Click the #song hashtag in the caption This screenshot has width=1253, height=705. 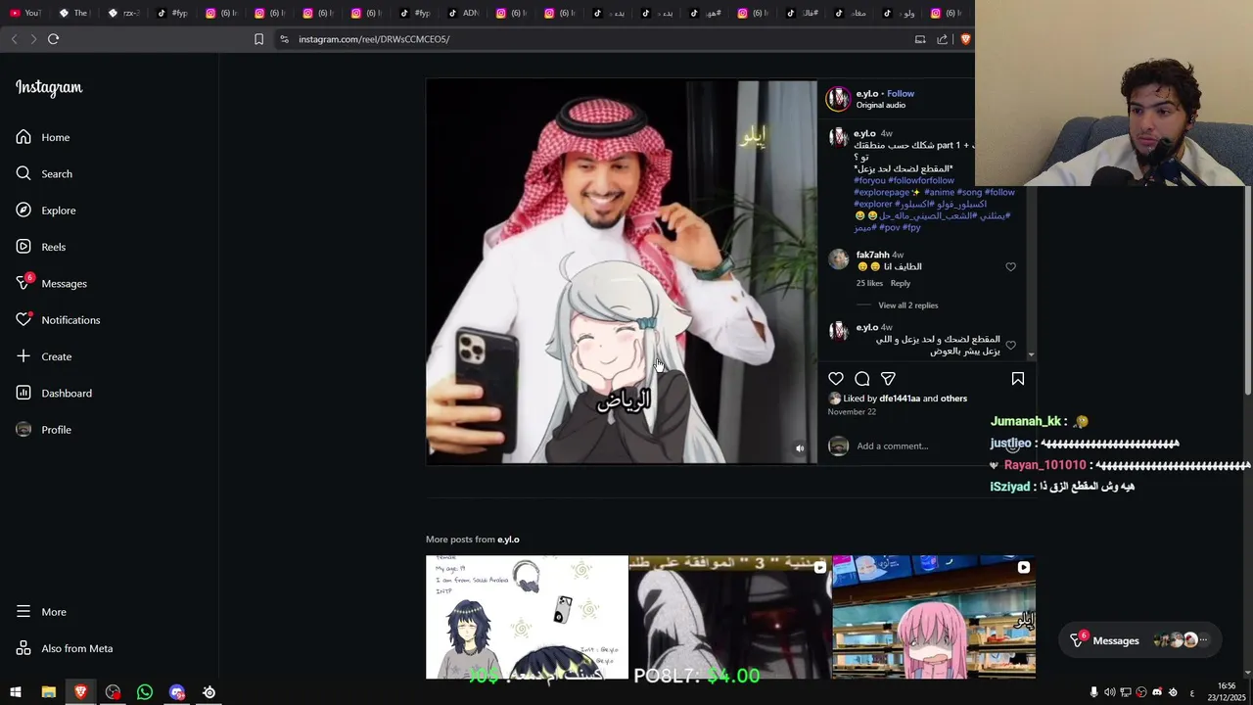tap(969, 192)
